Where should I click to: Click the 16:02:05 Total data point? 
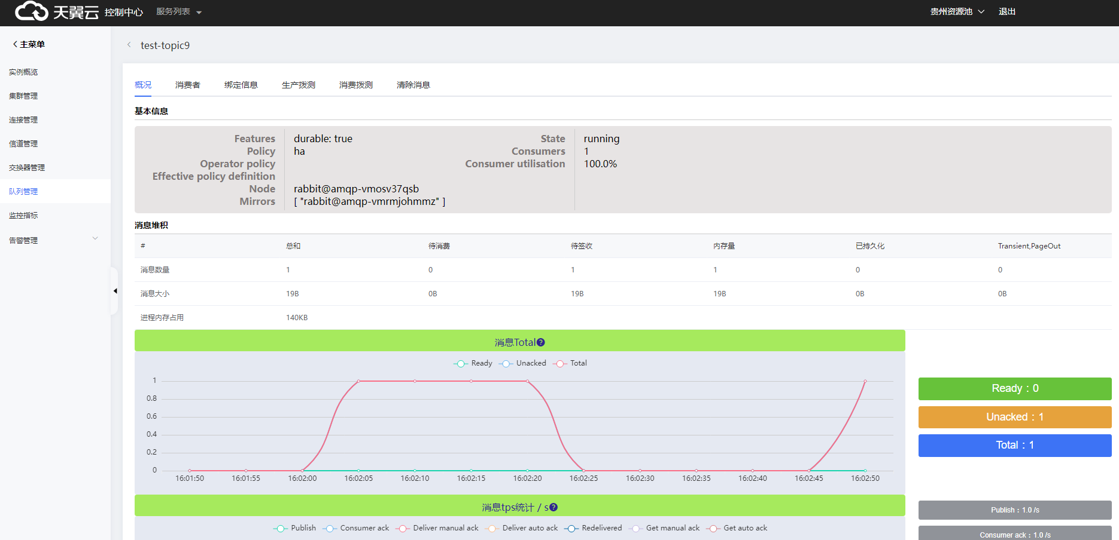pyautogui.click(x=358, y=381)
